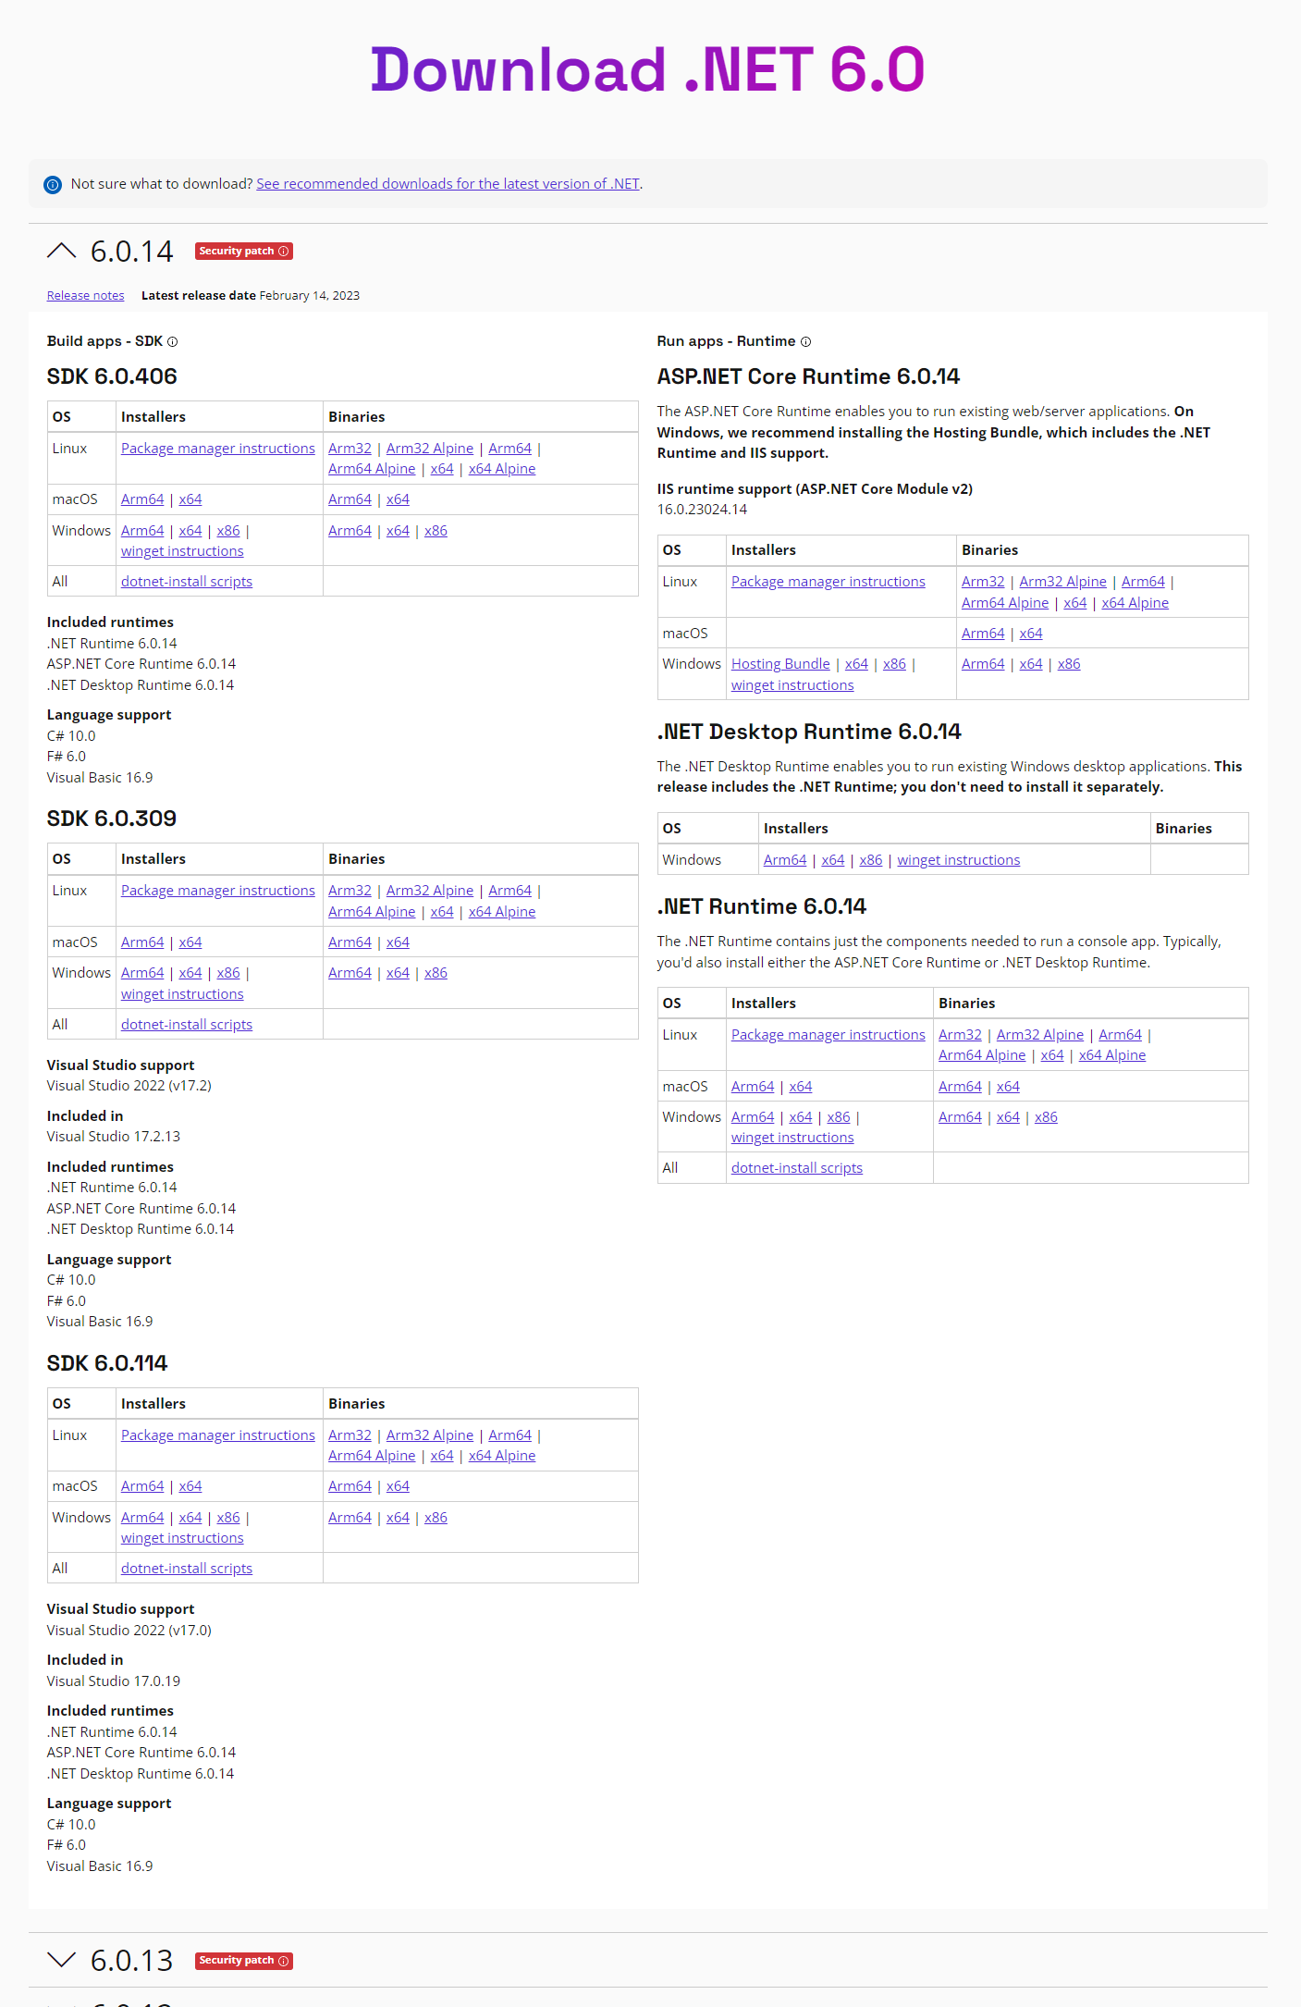The height and width of the screenshot is (2007, 1301).
Task: Download SDK 6.0.309 Windows x64 binary
Action: 398,972
